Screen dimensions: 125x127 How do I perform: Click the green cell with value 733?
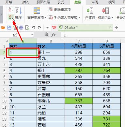click(79, 101)
